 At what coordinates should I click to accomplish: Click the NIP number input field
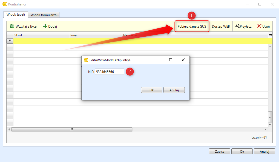point(109,72)
